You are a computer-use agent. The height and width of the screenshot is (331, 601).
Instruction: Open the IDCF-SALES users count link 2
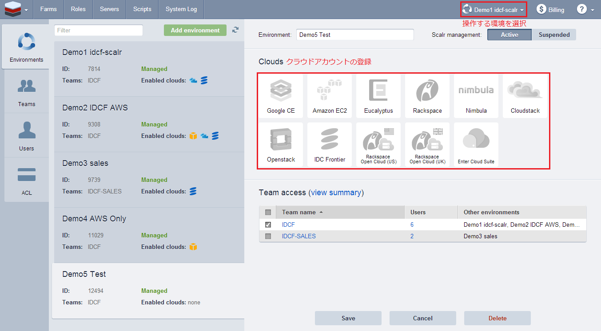412,236
